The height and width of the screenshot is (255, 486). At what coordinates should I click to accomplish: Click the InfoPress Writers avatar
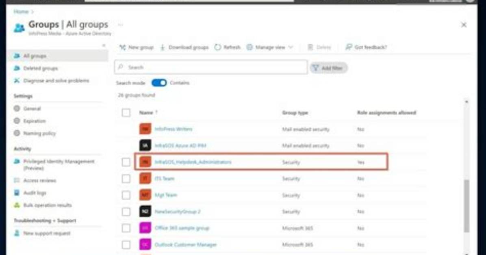[x=145, y=129]
